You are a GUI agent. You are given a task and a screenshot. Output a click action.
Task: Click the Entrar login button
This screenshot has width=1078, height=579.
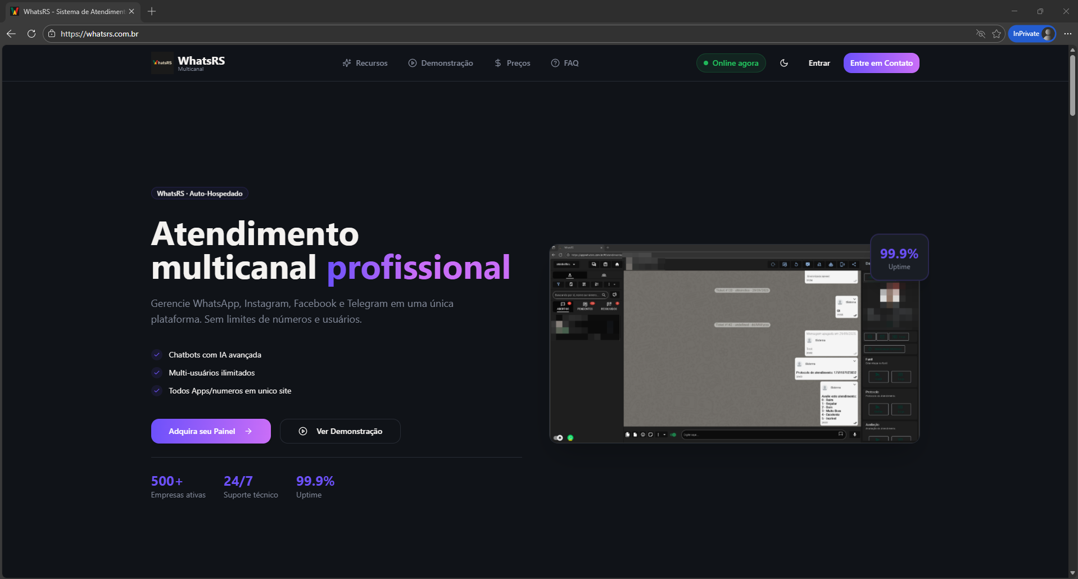tap(819, 63)
